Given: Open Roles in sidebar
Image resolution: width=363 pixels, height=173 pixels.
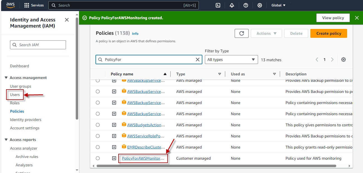Looking at the screenshot, I should (15, 103).
